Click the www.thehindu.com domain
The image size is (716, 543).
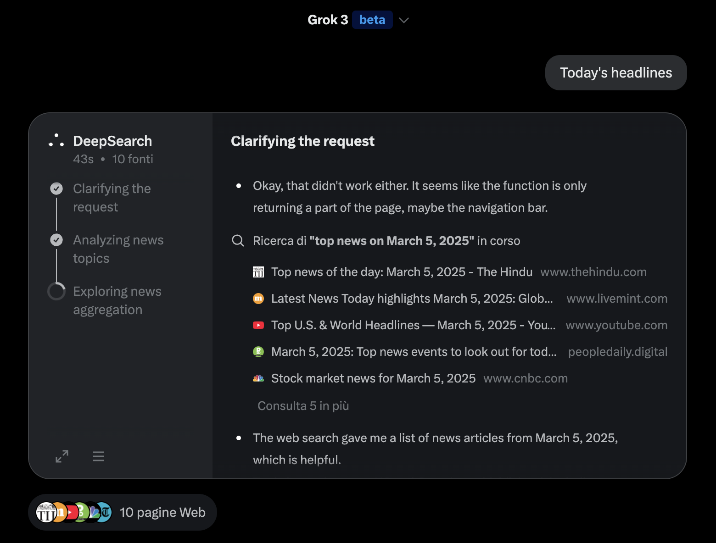(593, 272)
